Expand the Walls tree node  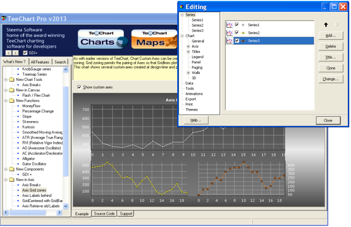coord(188,73)
